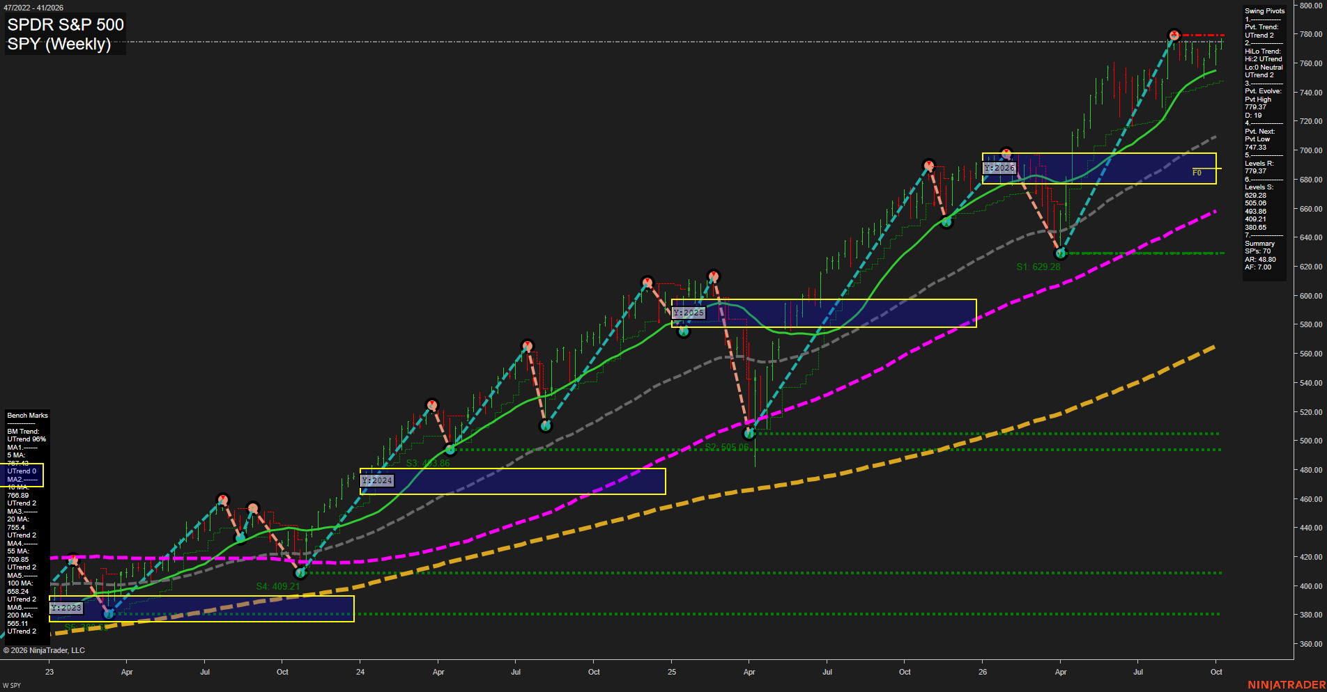Select the Pvt. Next: entry
Viewport: 1327px width, 692px height.
click(1259, 132)
